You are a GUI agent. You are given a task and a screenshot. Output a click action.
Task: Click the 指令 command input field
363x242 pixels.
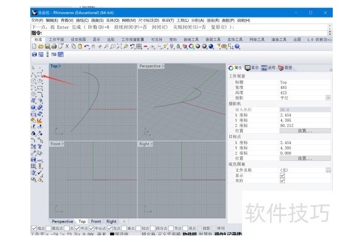pyautogui.click(x=185, y=33)
